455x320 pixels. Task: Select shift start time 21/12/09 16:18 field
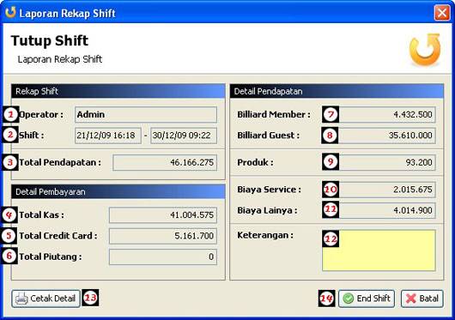tap(108, 136)
